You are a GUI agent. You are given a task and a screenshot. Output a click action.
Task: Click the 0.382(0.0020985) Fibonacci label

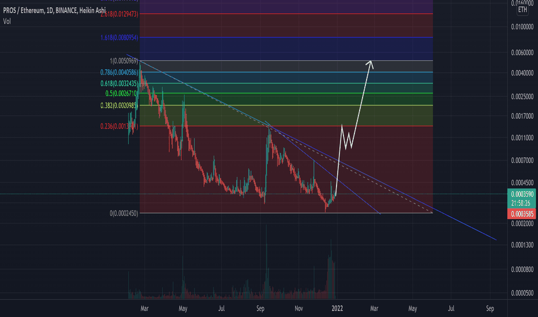point(119,105)
